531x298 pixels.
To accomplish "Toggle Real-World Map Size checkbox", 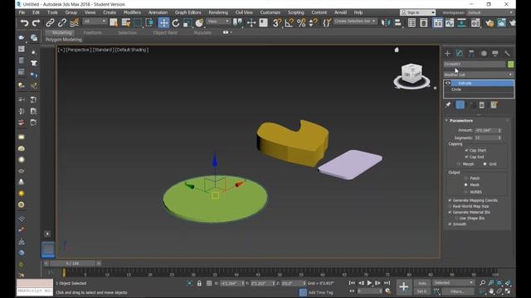I will point(450,206).
